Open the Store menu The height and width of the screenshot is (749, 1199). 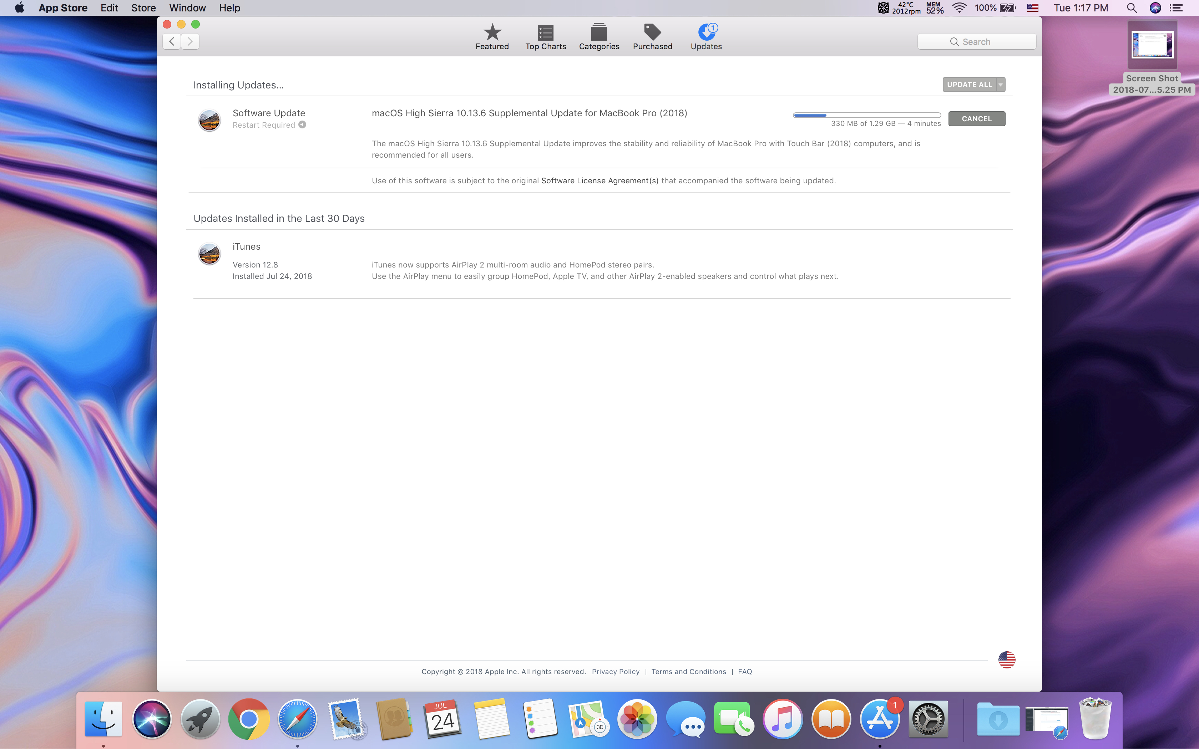click(x=143, y=8)
